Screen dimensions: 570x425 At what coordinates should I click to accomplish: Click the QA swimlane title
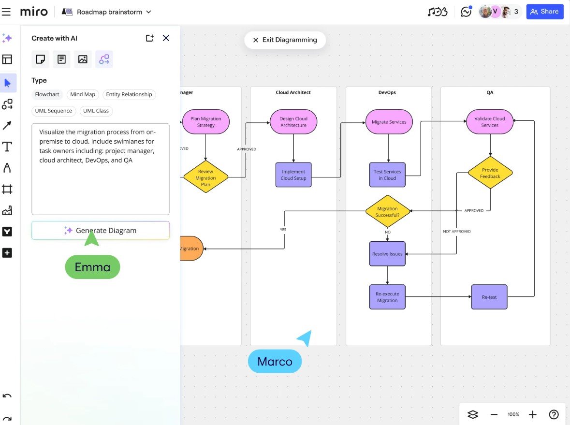click(x=490, y=92)
